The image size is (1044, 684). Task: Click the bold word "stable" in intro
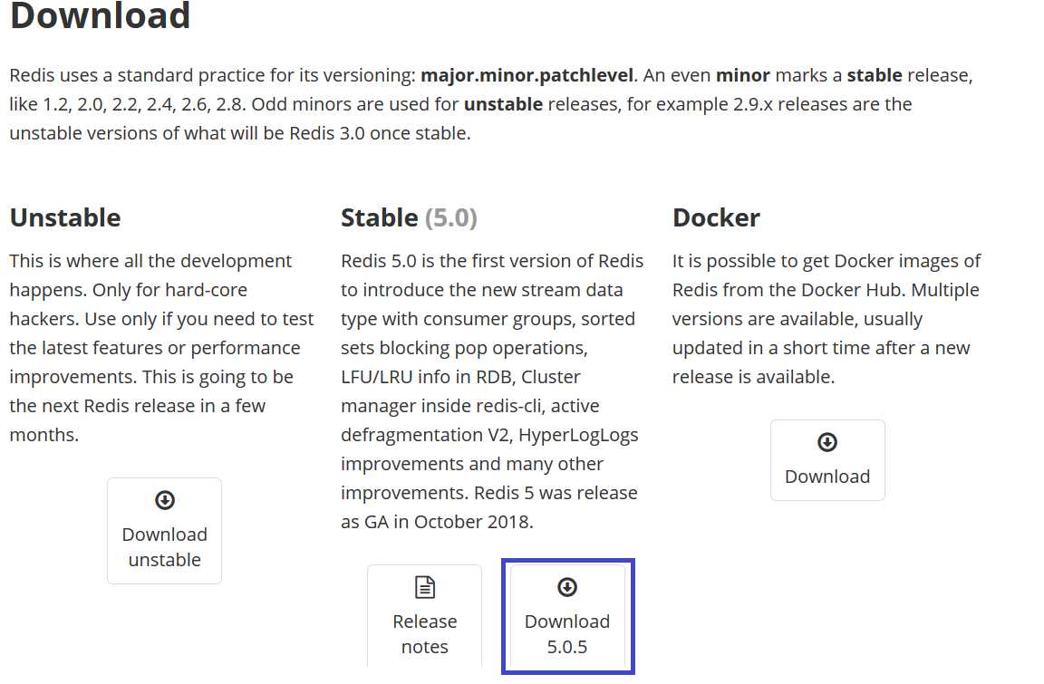[x=875, y=75]
